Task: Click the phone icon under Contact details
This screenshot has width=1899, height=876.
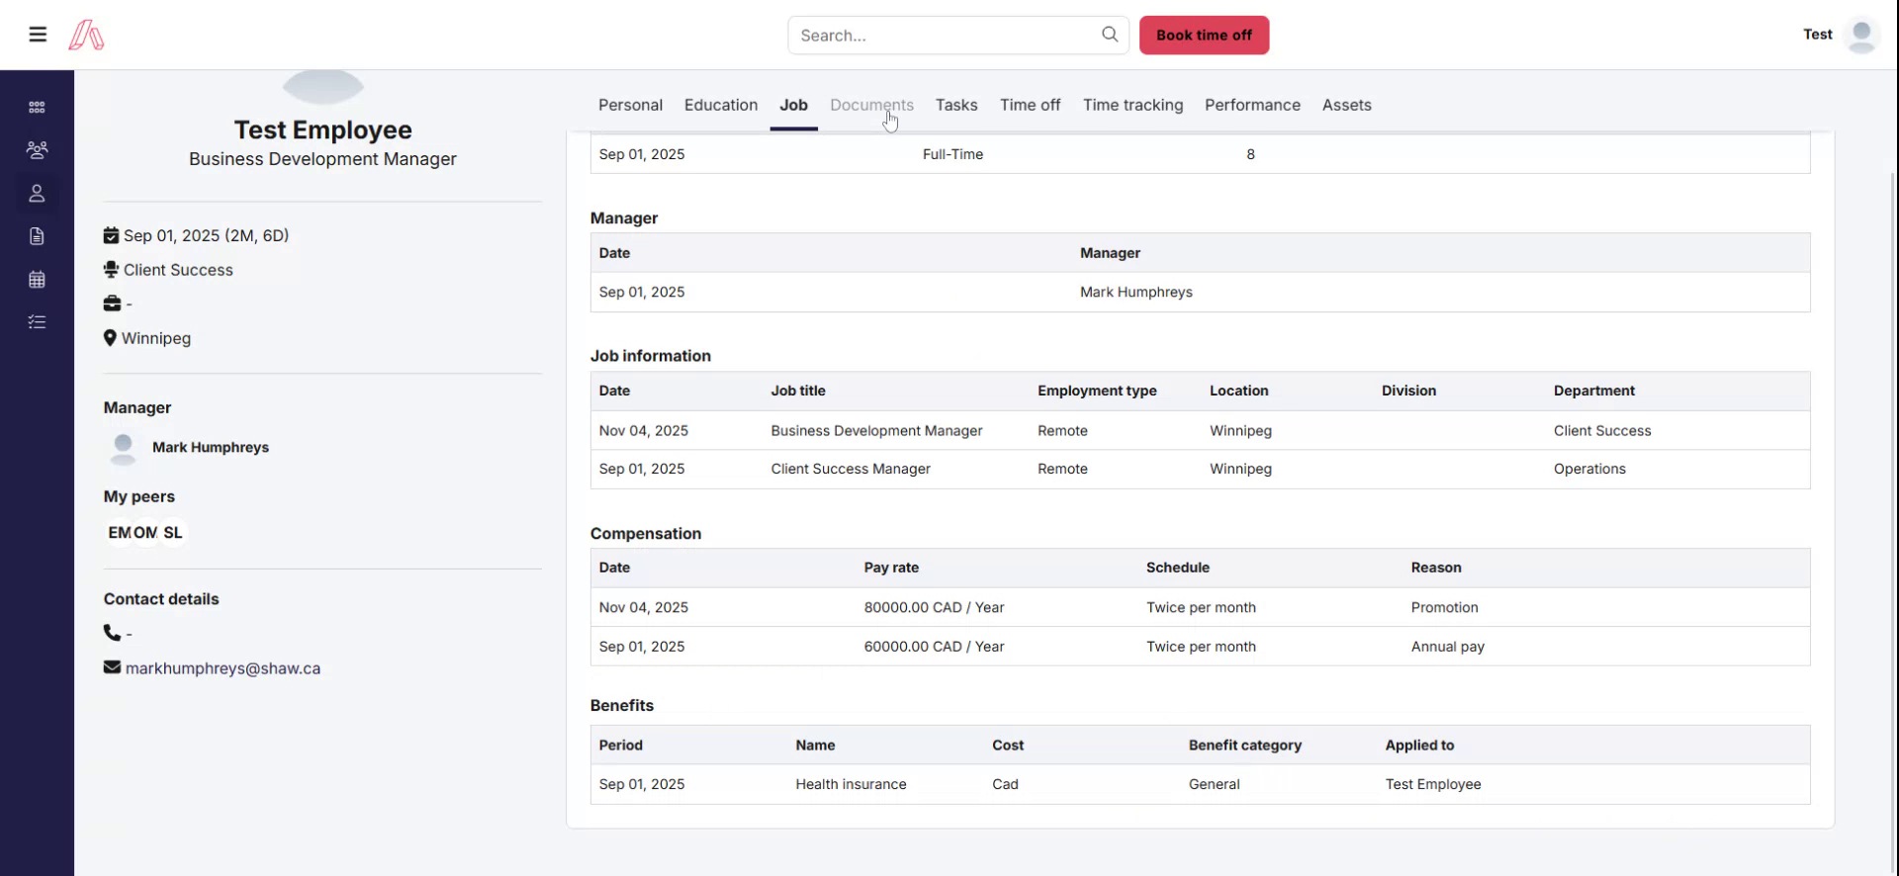Action: tap(112, 633)
